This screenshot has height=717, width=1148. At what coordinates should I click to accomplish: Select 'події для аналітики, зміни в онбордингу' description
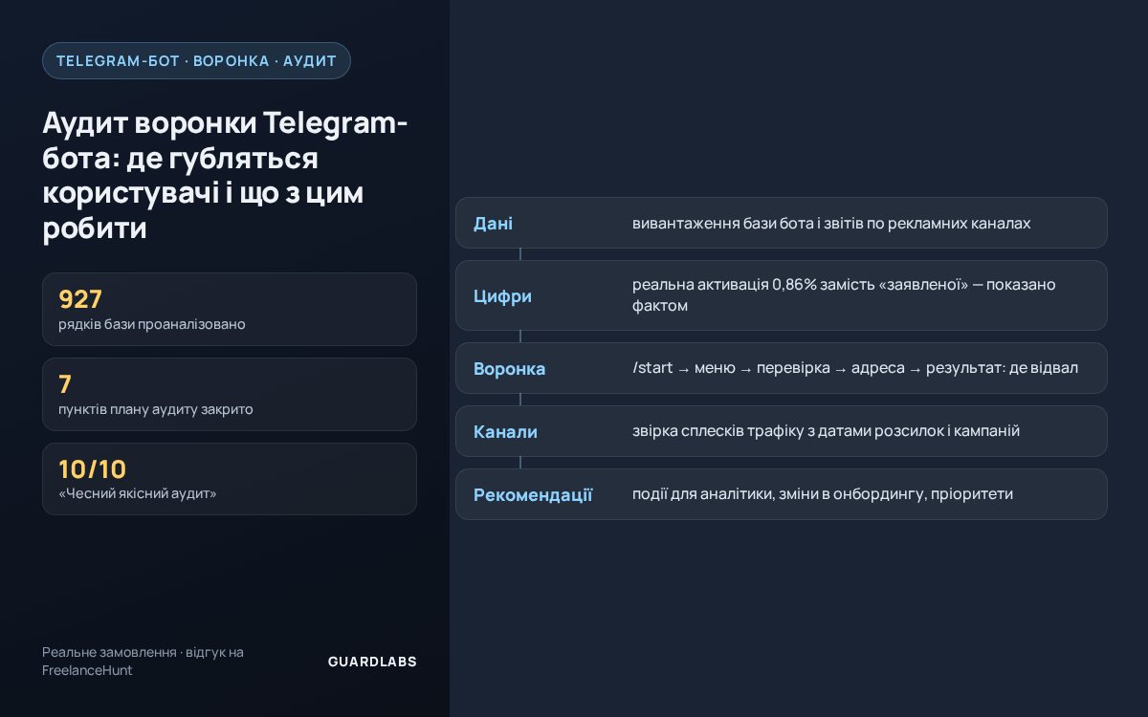(823, 494)
